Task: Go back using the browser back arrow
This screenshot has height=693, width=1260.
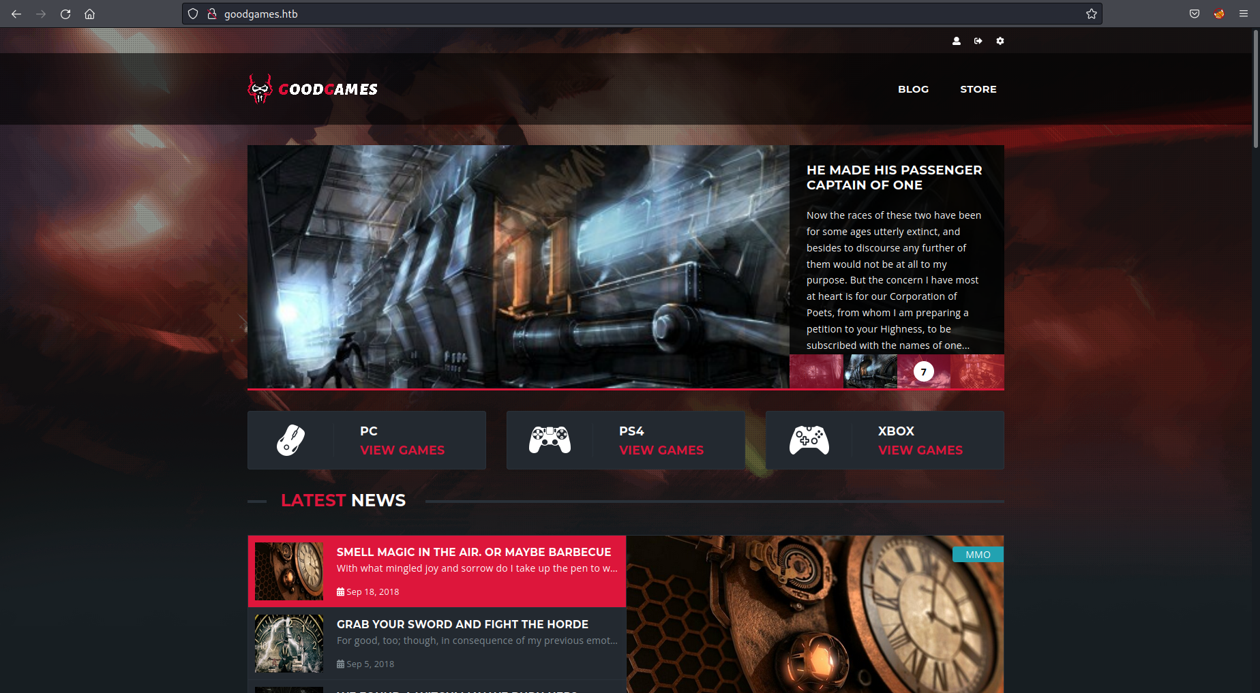Action: (16, 14)
